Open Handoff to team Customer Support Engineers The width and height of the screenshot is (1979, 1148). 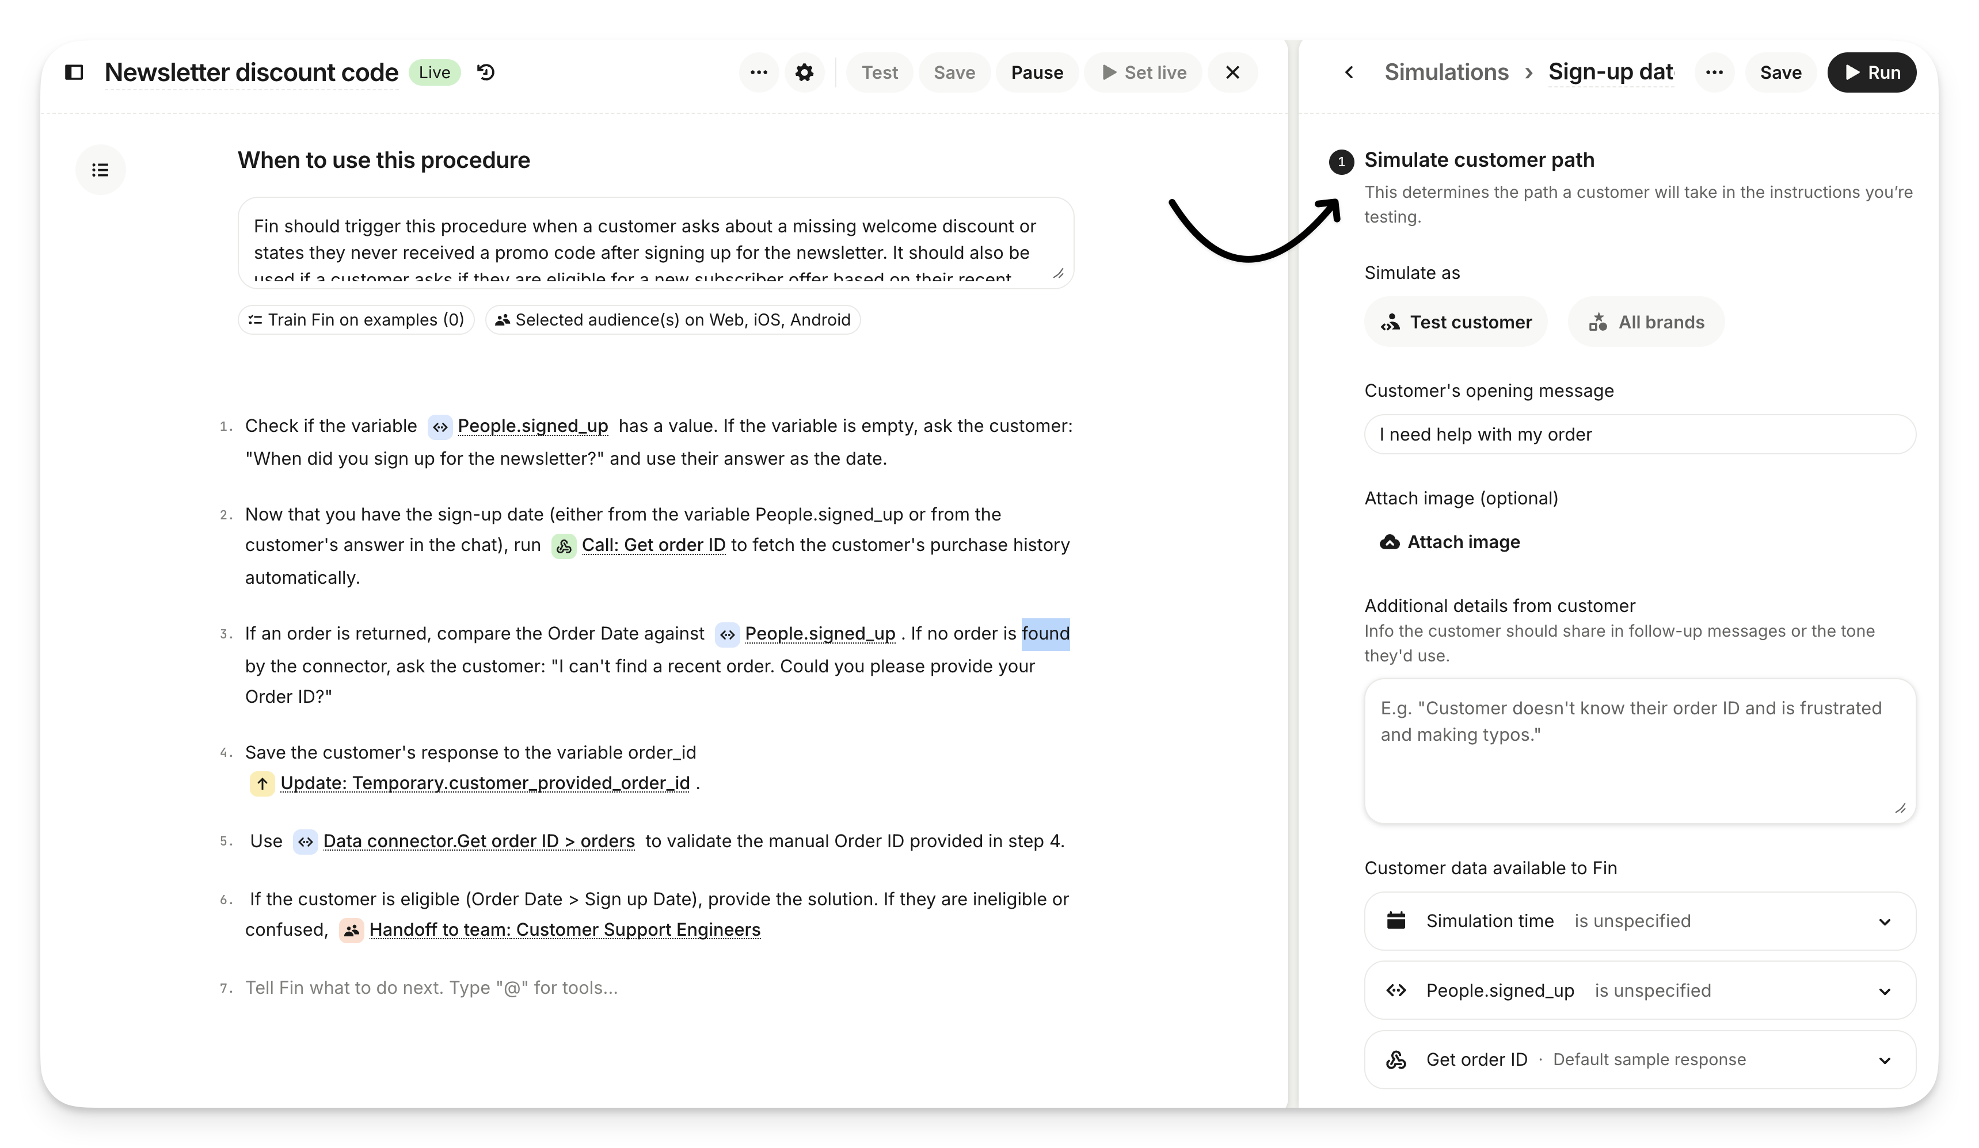click(x=564, y=930)
